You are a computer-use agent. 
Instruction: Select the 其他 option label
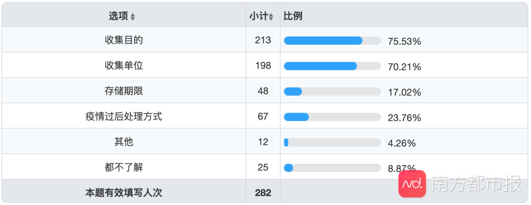coord(124,142)
